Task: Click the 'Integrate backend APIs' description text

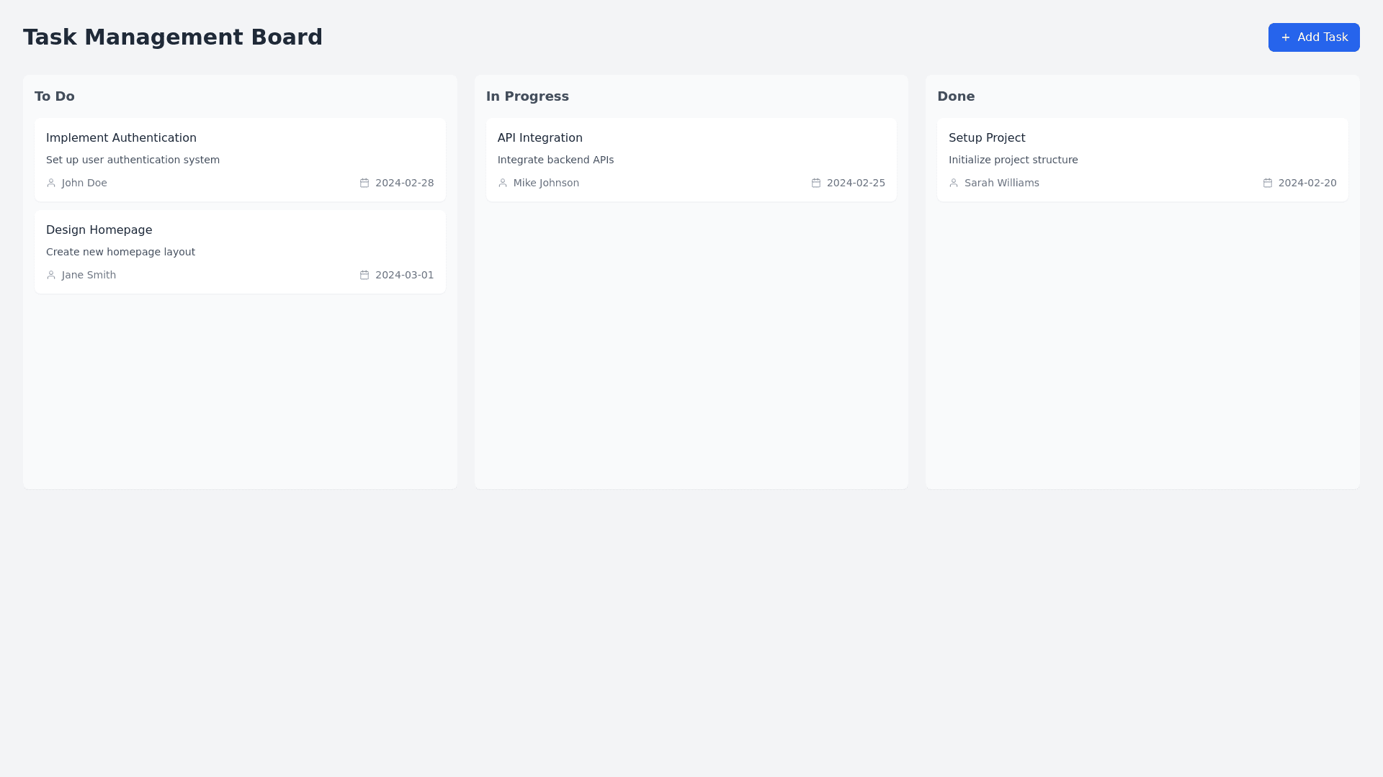Action: pyautogui.click(x=555, y=160)
